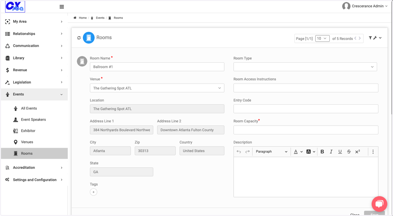Viewport: 393px width, 216px height.
Task: Click the Entry Code field
Action: point(306,109)
